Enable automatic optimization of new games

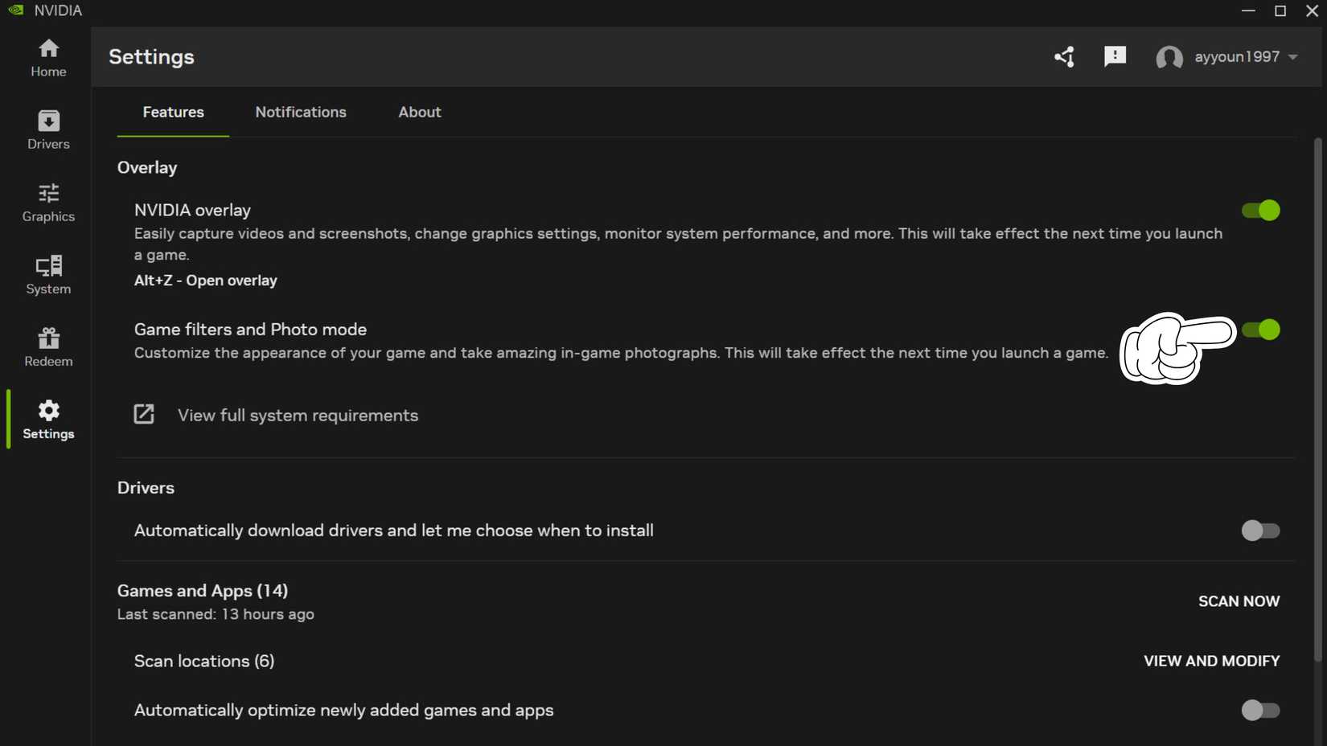click(1260, 711)
